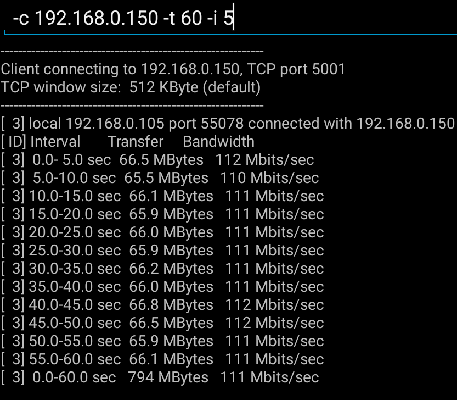Click the 20.0-25.0 sec result row

(162, 232)
